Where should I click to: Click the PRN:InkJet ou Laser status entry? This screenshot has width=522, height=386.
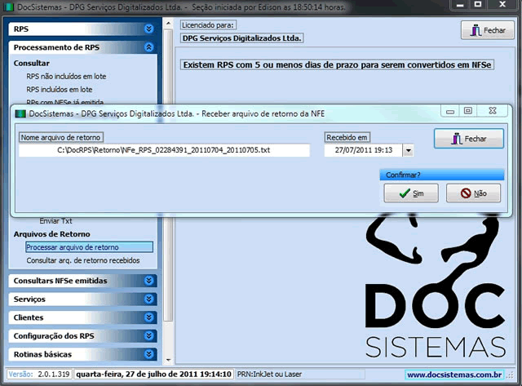(269, 375)
